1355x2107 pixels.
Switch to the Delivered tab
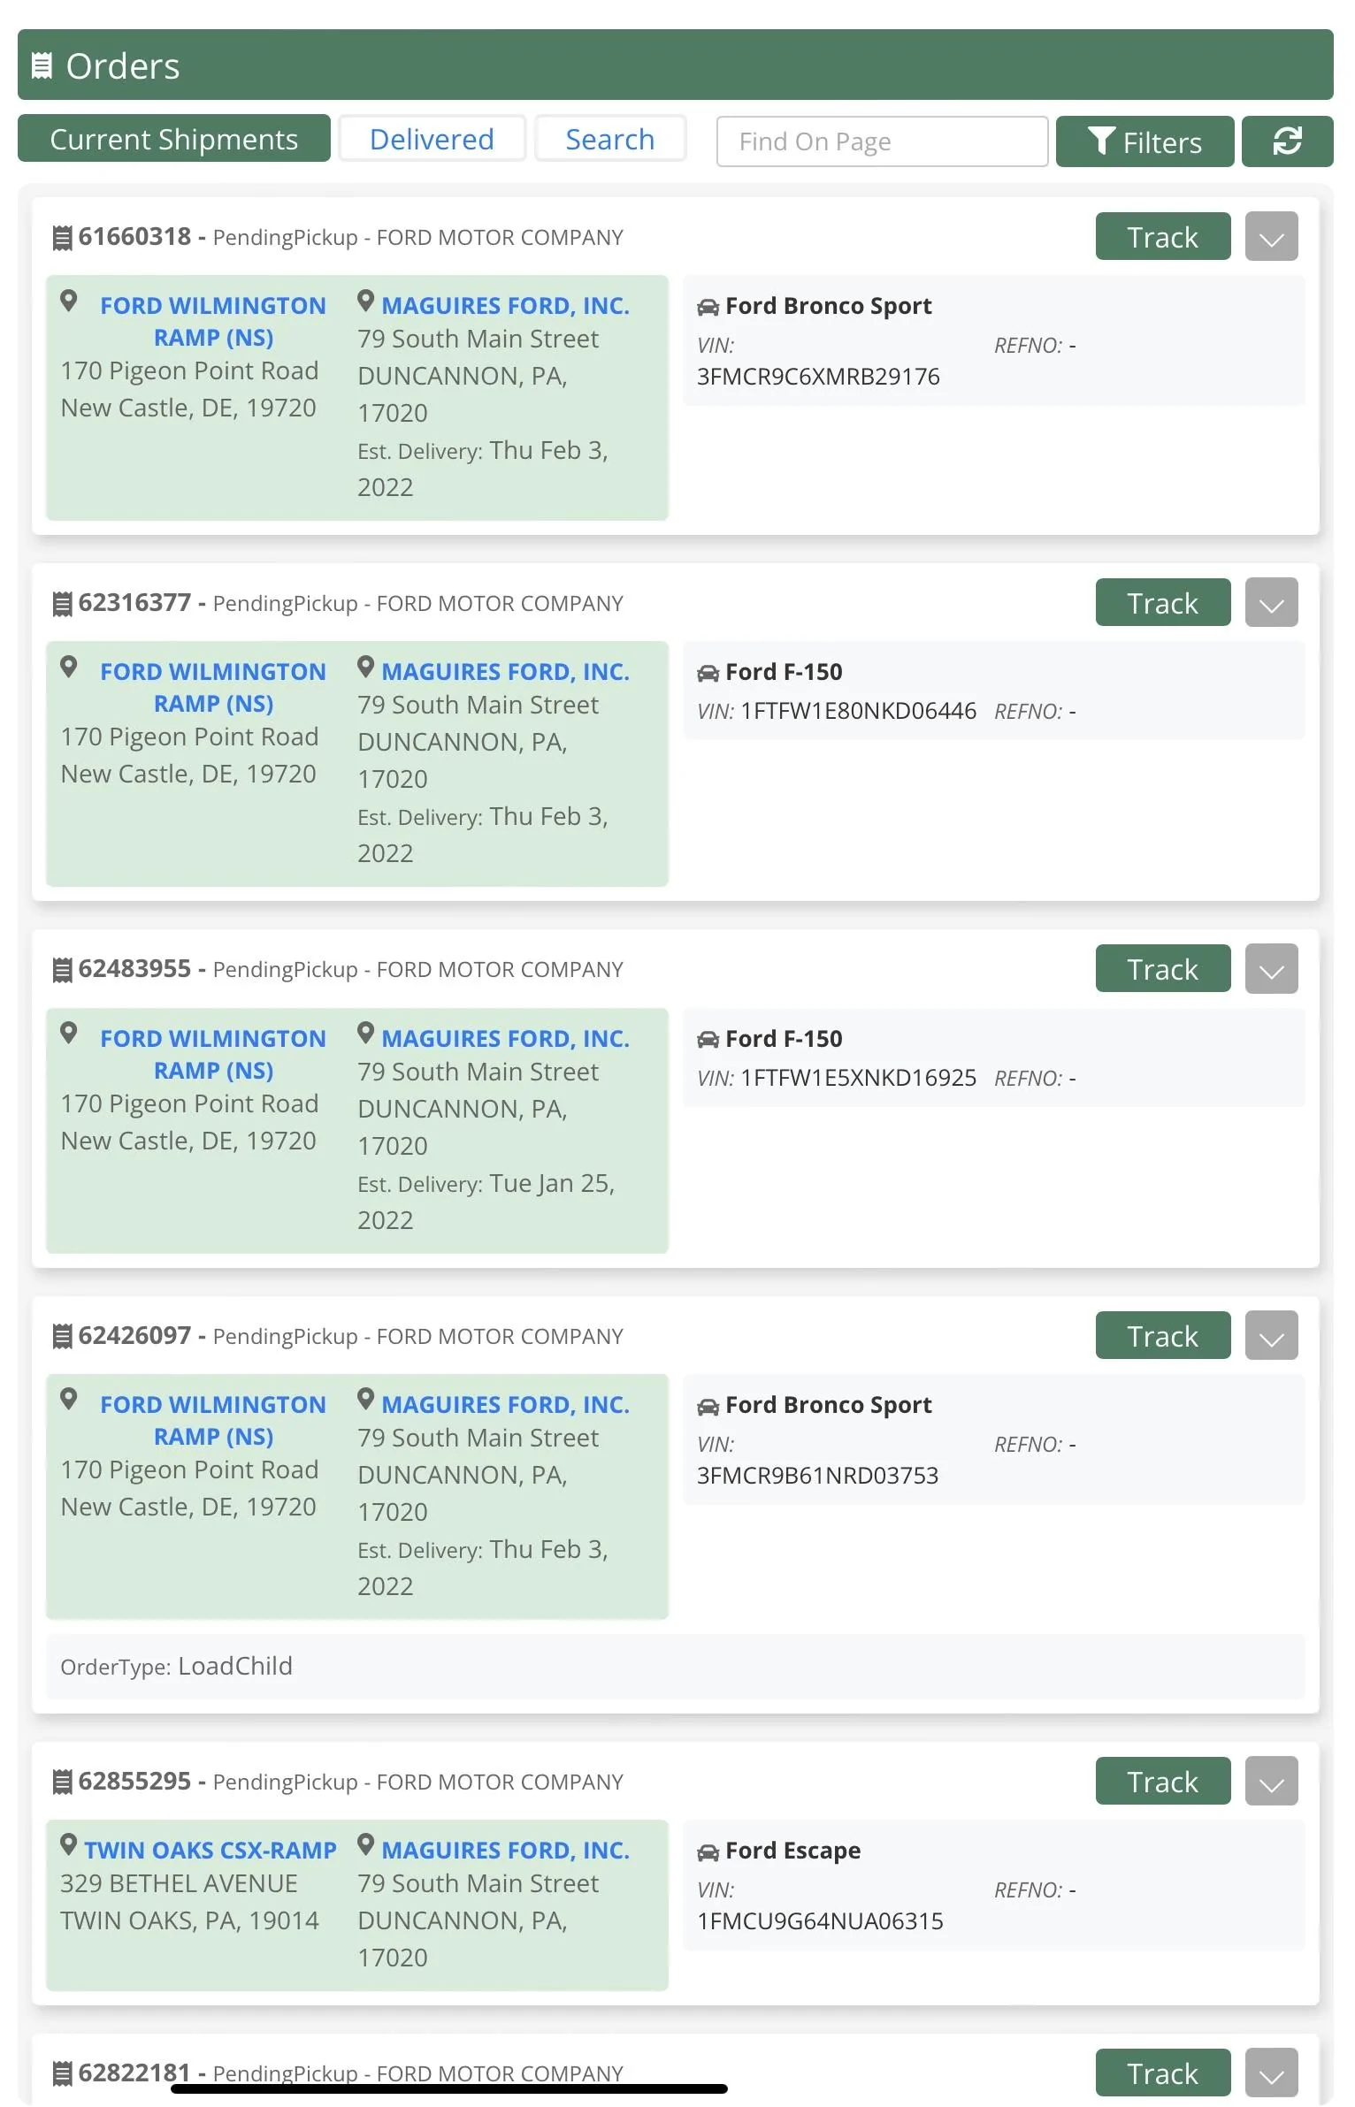pyautogui.click(x=432, y=139)
